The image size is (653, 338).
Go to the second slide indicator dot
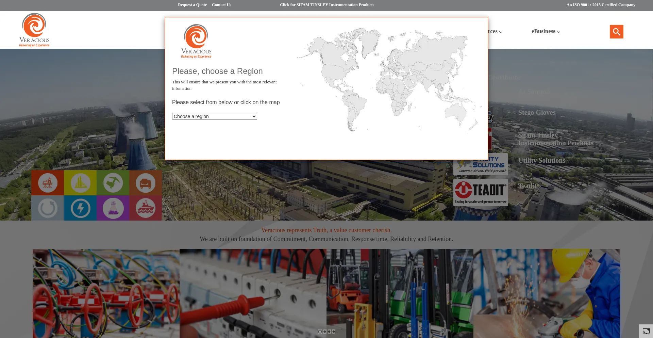click(325, 332)
